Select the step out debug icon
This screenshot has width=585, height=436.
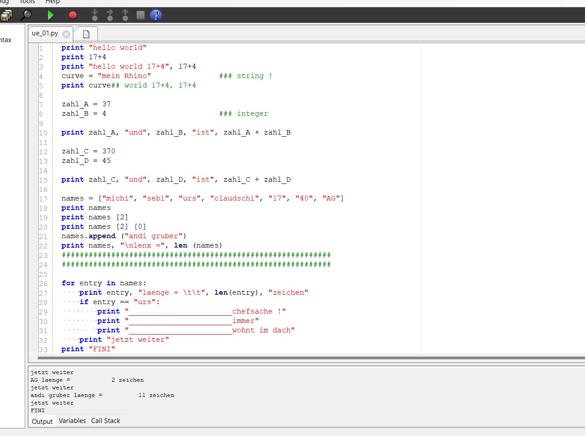[x=125, y=15]
